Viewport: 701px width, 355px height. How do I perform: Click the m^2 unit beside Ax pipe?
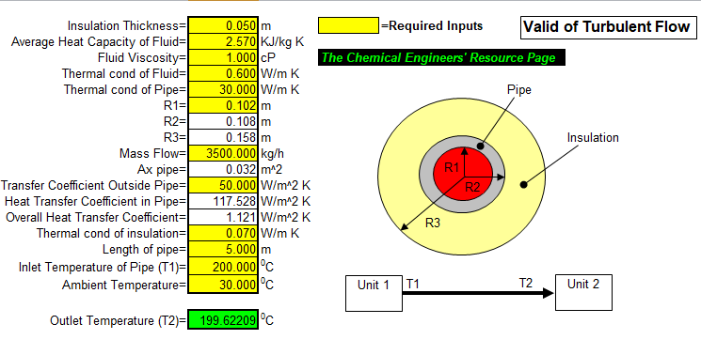(271, 169)
